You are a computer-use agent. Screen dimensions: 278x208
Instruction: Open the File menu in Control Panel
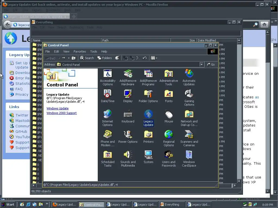48,51
